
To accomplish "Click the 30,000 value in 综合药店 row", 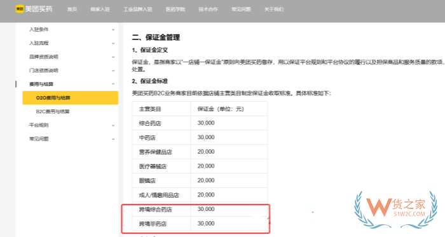I will pos(206,123).
